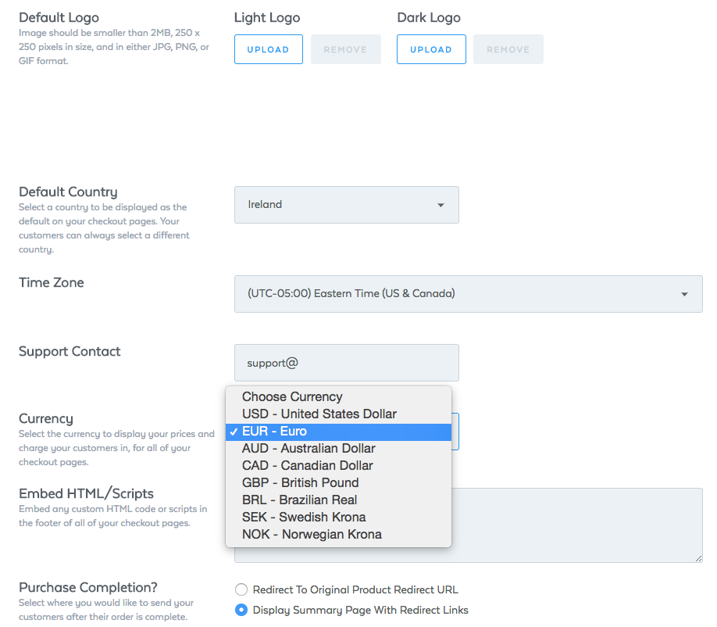Open the Default Country dropdown showing Ireland

pyautogui.click(x=347, y=205)
